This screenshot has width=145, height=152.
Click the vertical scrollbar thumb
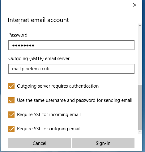click(140, 107)
